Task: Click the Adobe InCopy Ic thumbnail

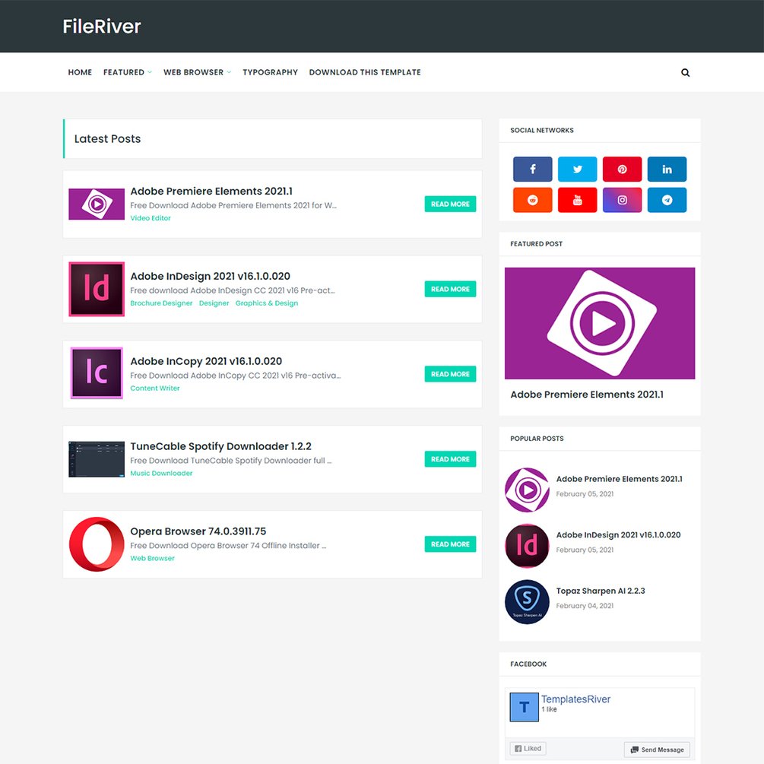Action: pos(97,373)
